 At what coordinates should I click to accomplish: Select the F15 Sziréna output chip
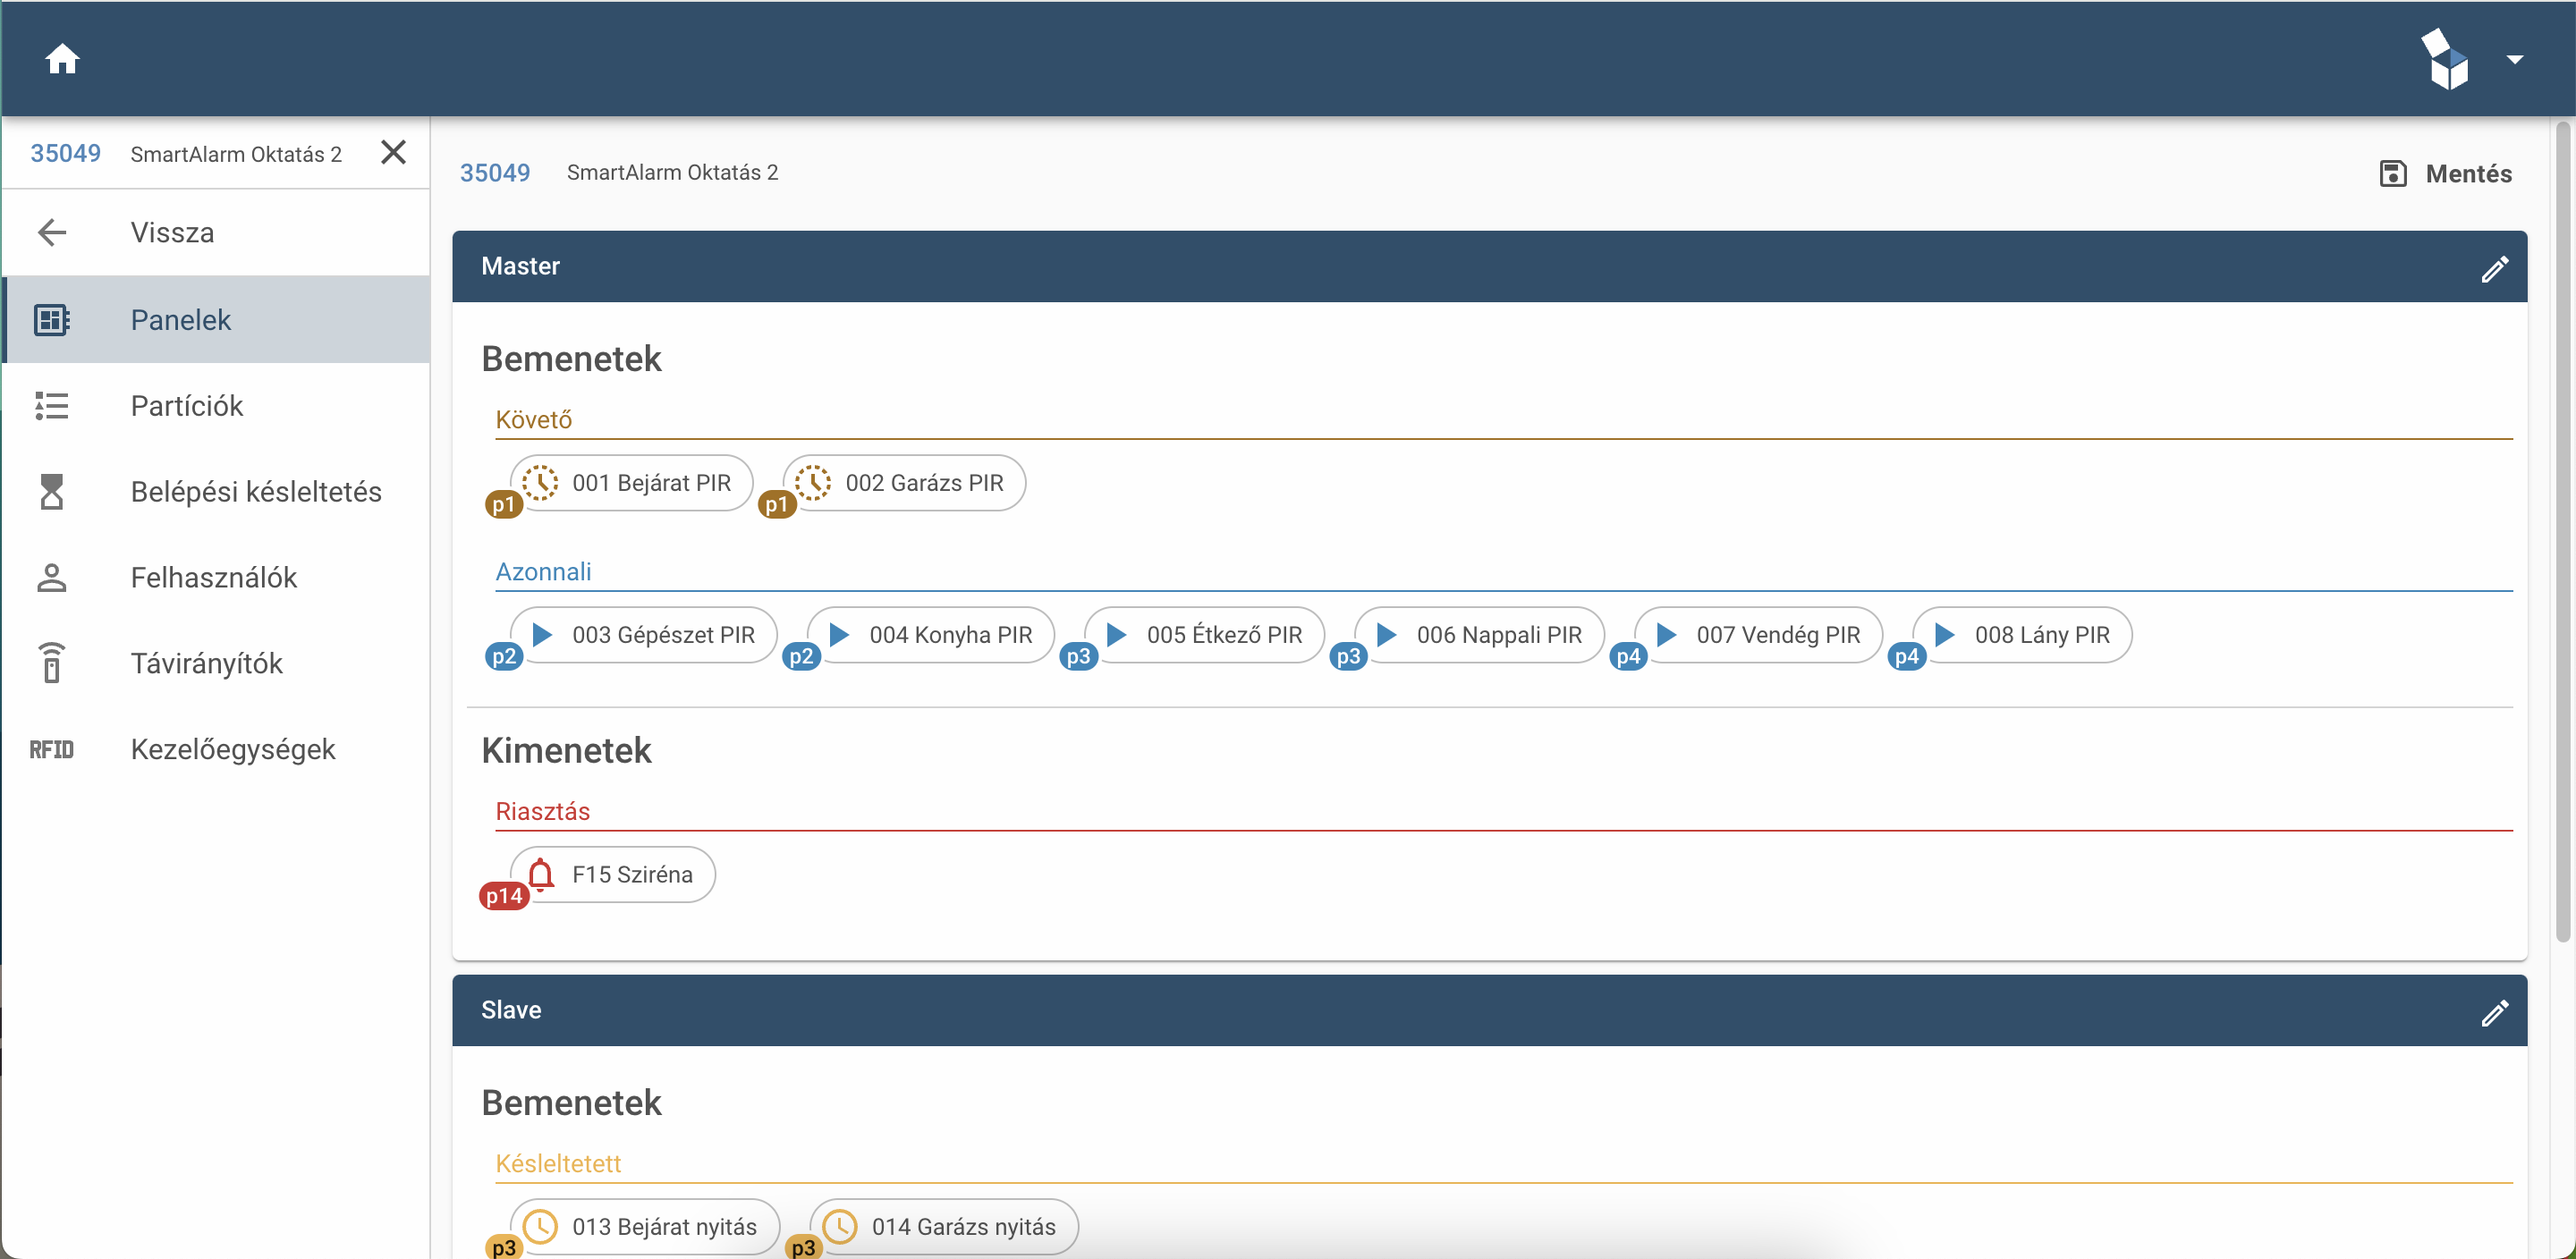point(613,875)
